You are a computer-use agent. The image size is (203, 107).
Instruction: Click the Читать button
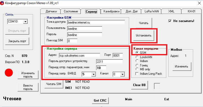(144, 23)
